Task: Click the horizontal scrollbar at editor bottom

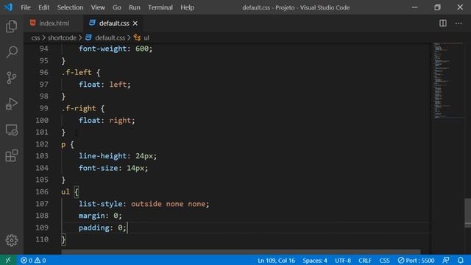Action: pos(241,252)
